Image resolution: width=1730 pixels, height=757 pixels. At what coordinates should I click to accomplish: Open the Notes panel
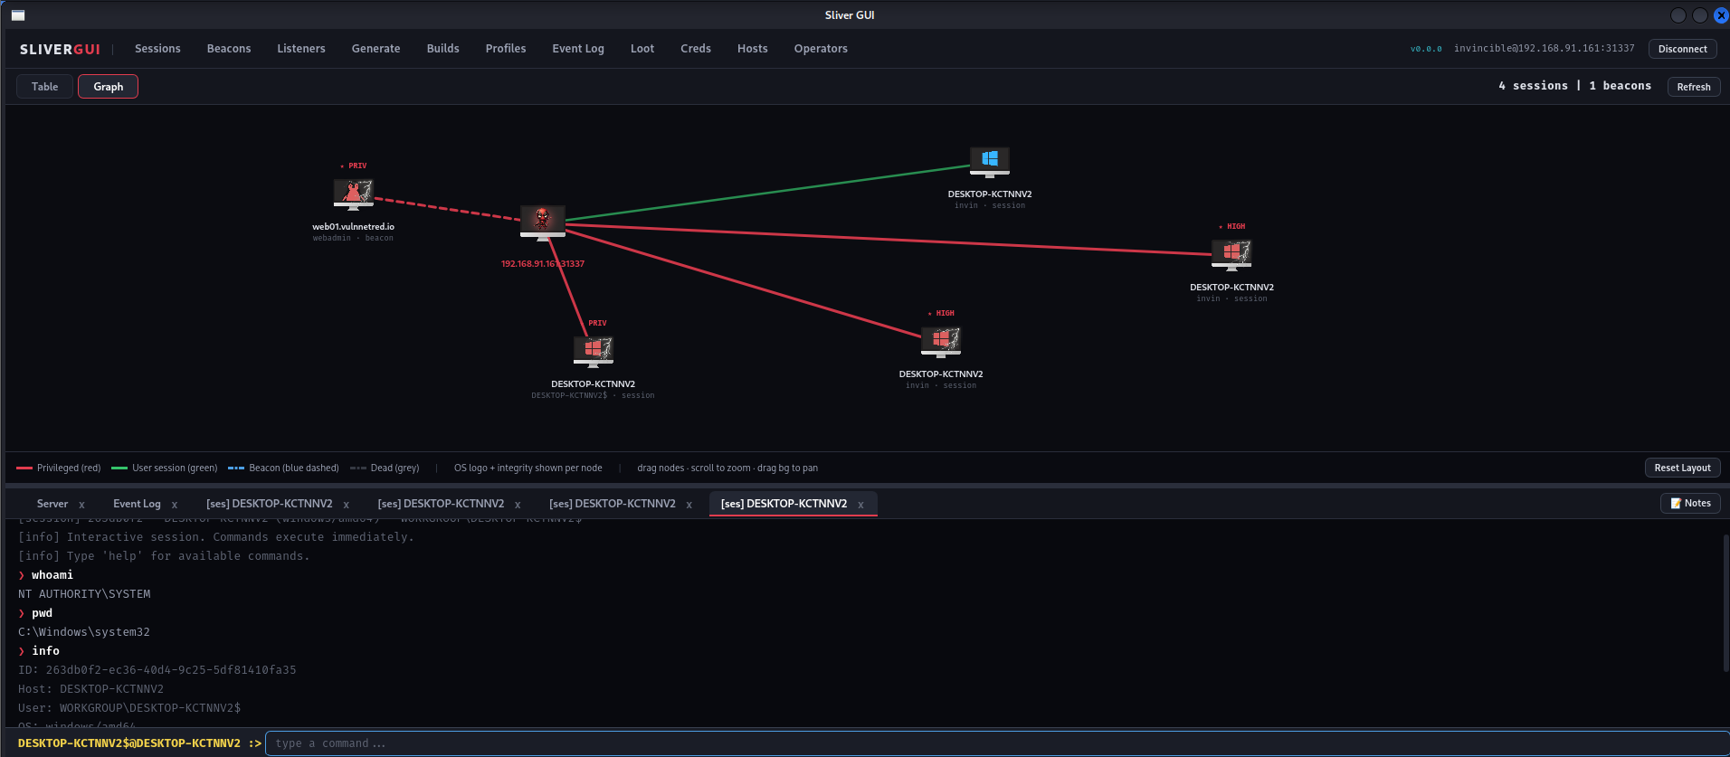1690,503
